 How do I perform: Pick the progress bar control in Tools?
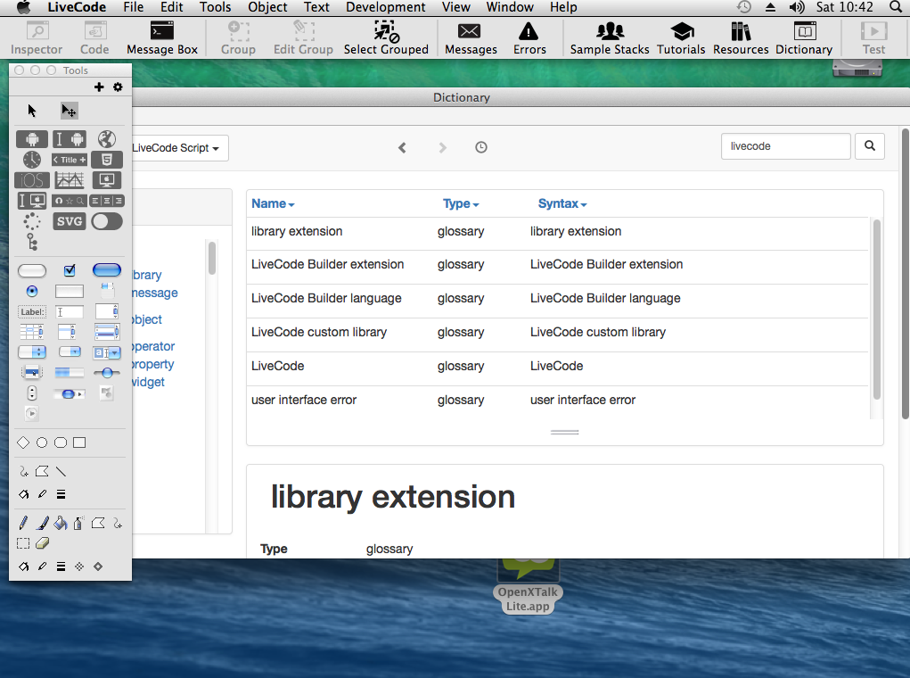click(x=69, y=372)
